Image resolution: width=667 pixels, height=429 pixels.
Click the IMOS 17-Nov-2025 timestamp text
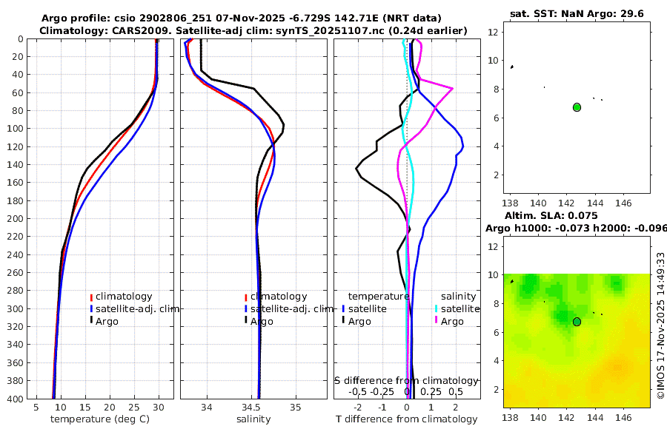(660, 325)
